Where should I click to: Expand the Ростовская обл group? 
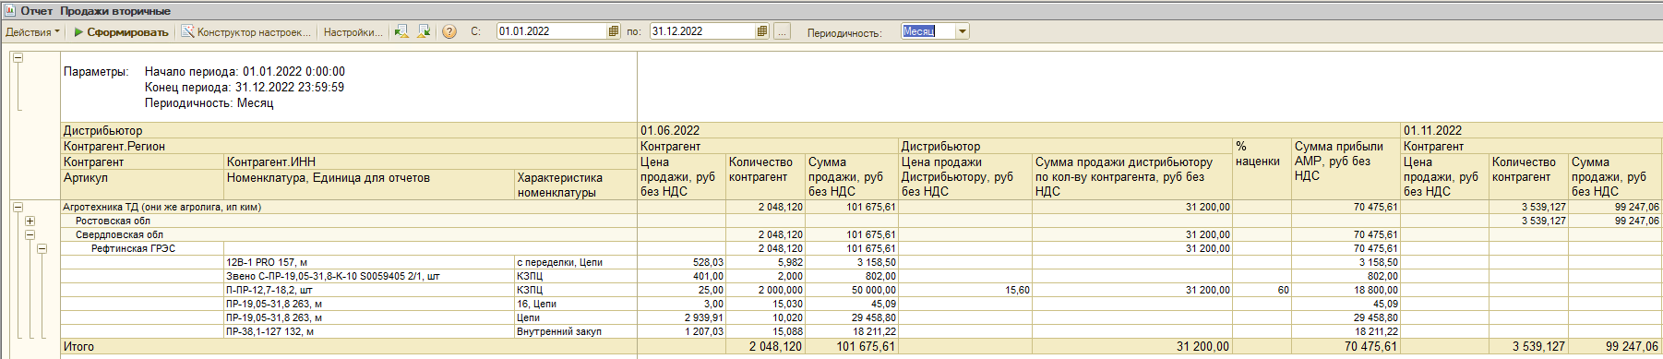(30, 221)
